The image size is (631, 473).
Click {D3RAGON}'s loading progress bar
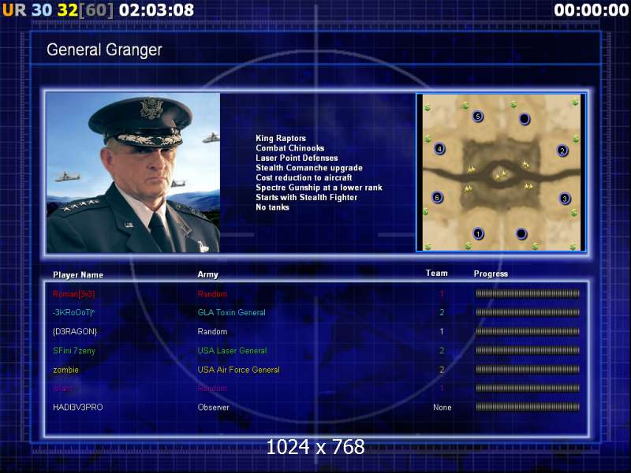[528, 331]
